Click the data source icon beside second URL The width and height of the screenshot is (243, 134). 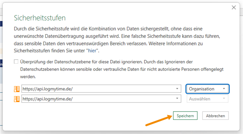(17, 99)
